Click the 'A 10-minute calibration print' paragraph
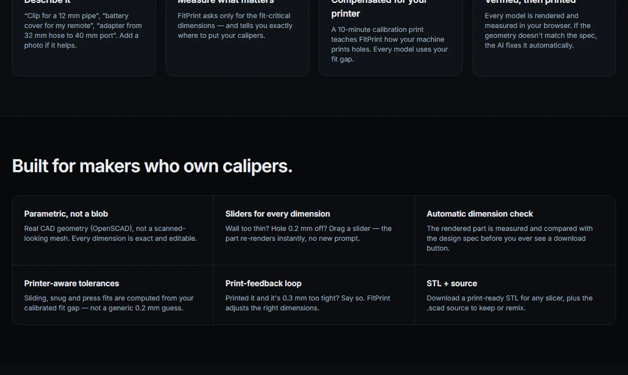 [x=389, y=44]
